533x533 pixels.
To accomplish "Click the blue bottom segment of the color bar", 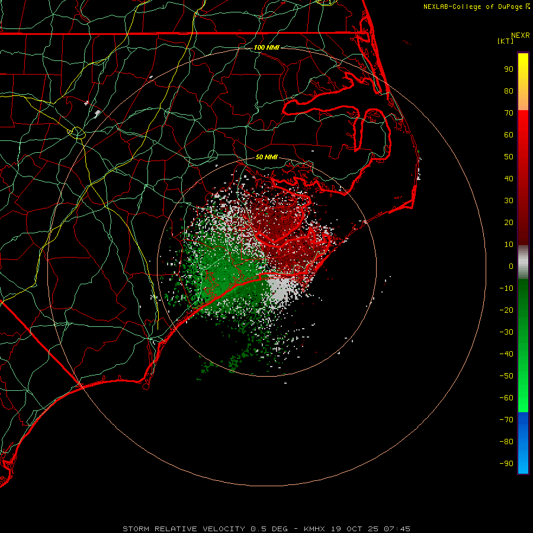I will click(x=523, y=443).
